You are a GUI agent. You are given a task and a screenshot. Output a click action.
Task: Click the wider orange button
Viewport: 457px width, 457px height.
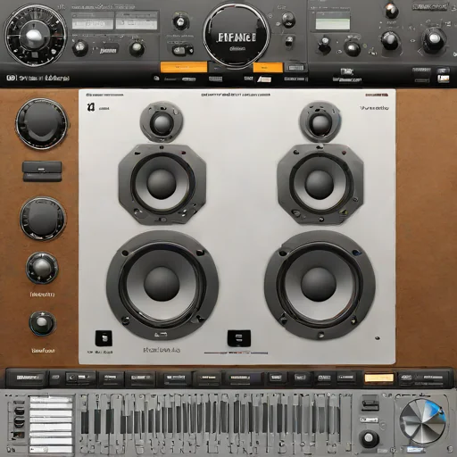(184, 67)
